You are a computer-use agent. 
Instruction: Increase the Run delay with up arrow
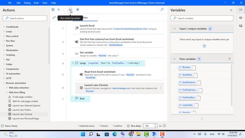pyautogui.click(x=155, y=125)
